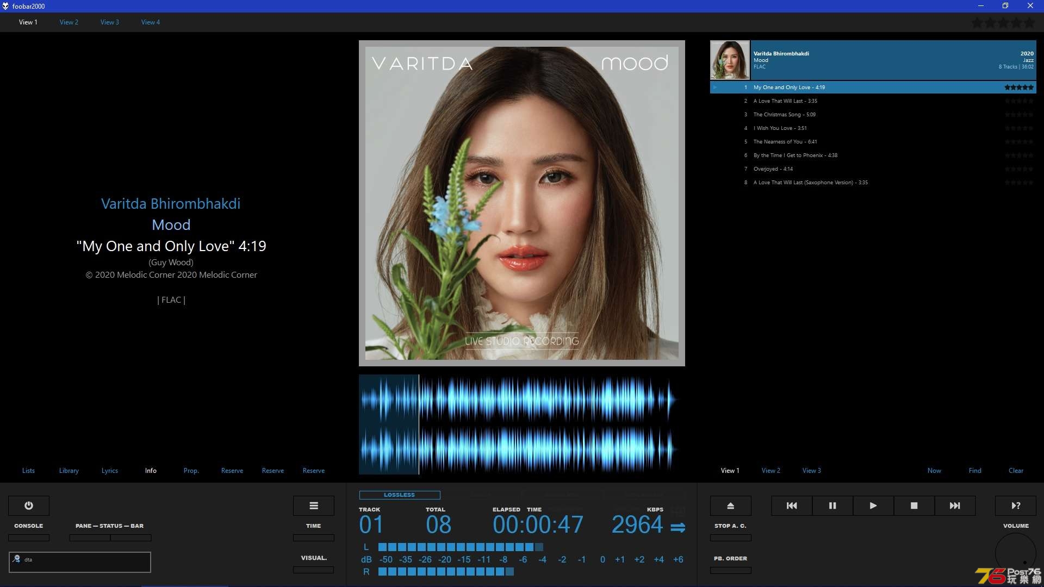The image size is (1044, 587).
Task: Select the Info panel tab
Action: 151,471
